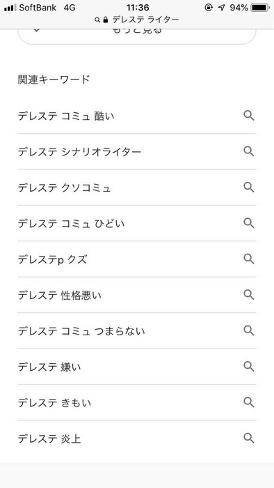The image size is (274, 488).
Task: Tap search icon beside デレステ 性格悪い
Action: point(248,295)
